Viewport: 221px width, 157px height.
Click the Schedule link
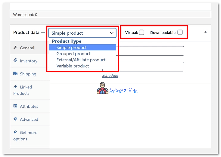110,75
